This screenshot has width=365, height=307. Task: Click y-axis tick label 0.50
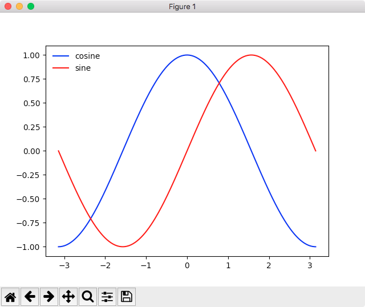[31, 103]
